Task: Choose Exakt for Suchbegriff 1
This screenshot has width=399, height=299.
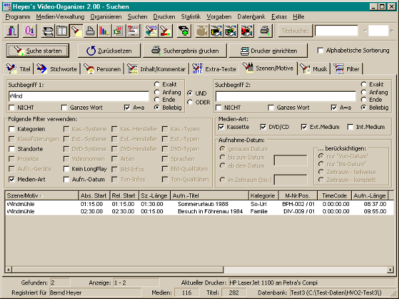Action: coord(157,84)
